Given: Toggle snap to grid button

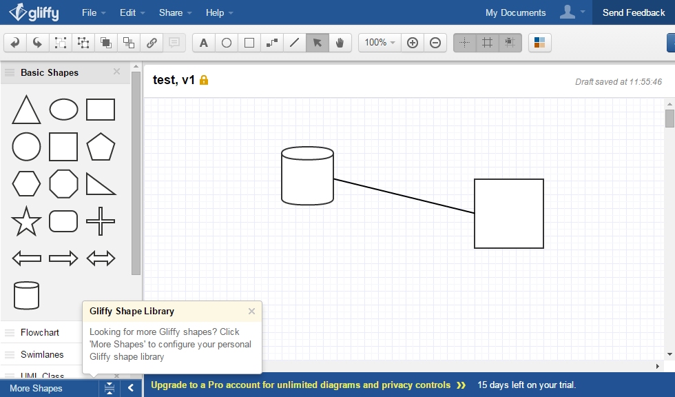Looking at the screenshot, I should [510, 43].
